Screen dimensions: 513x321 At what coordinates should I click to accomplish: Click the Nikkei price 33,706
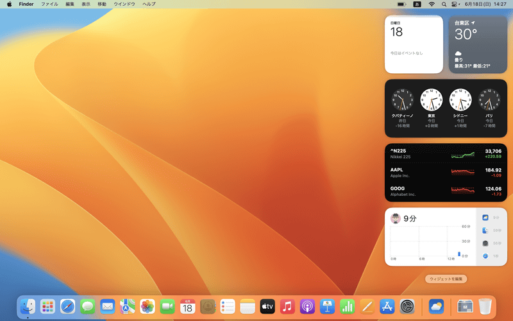tap(493, 151)
